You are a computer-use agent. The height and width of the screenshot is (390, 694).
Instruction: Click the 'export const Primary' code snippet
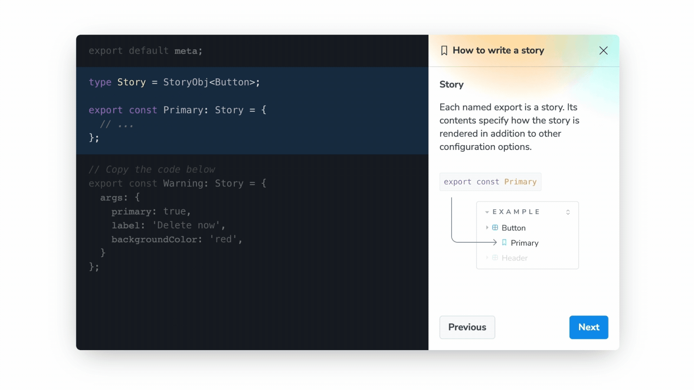(x=490, y=182)
